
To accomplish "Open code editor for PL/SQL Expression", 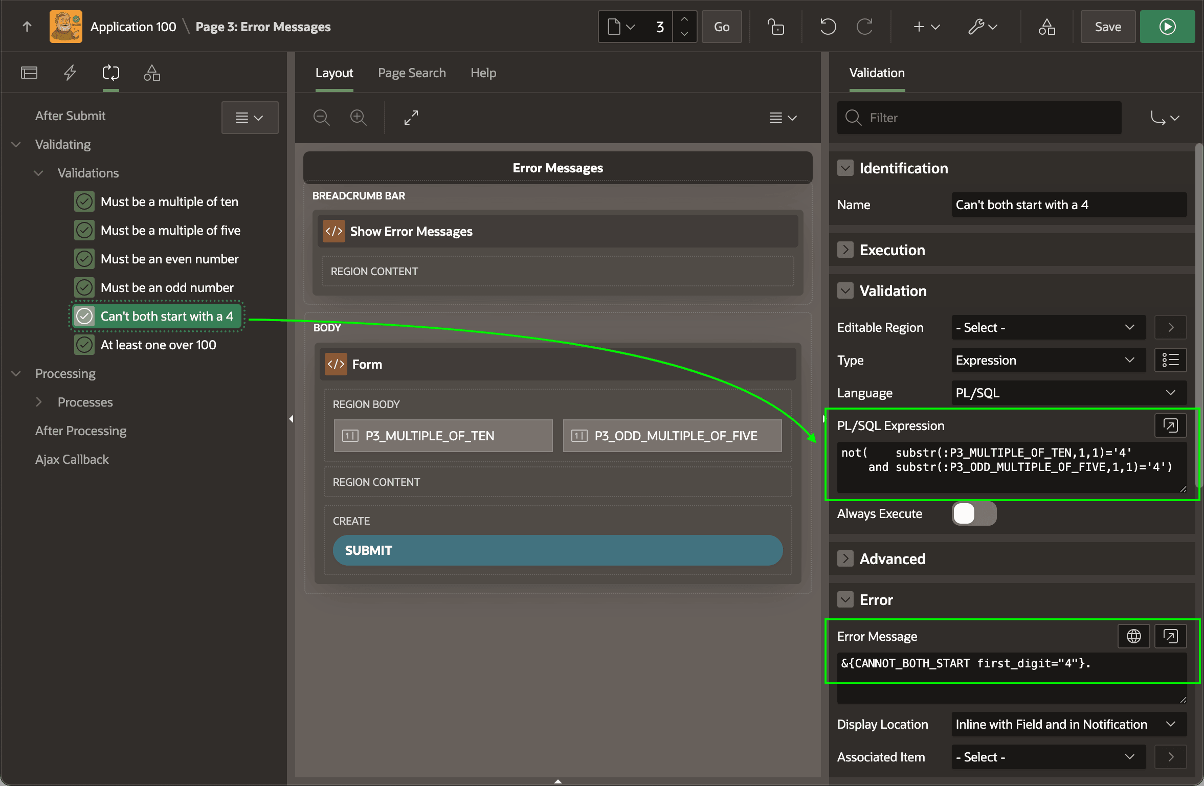I will (x=1170, y=425).
